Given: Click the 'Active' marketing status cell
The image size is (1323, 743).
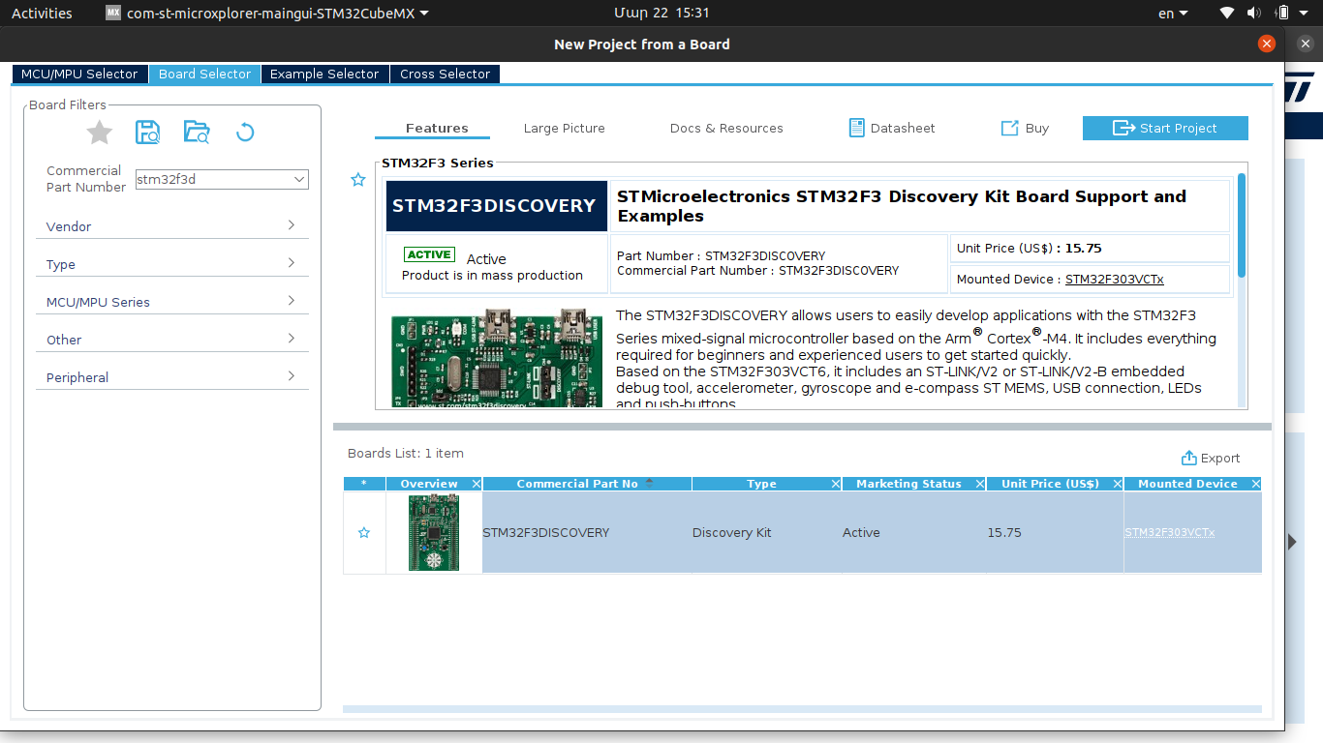Looking at the screenshot, I should tap(914, 533).
